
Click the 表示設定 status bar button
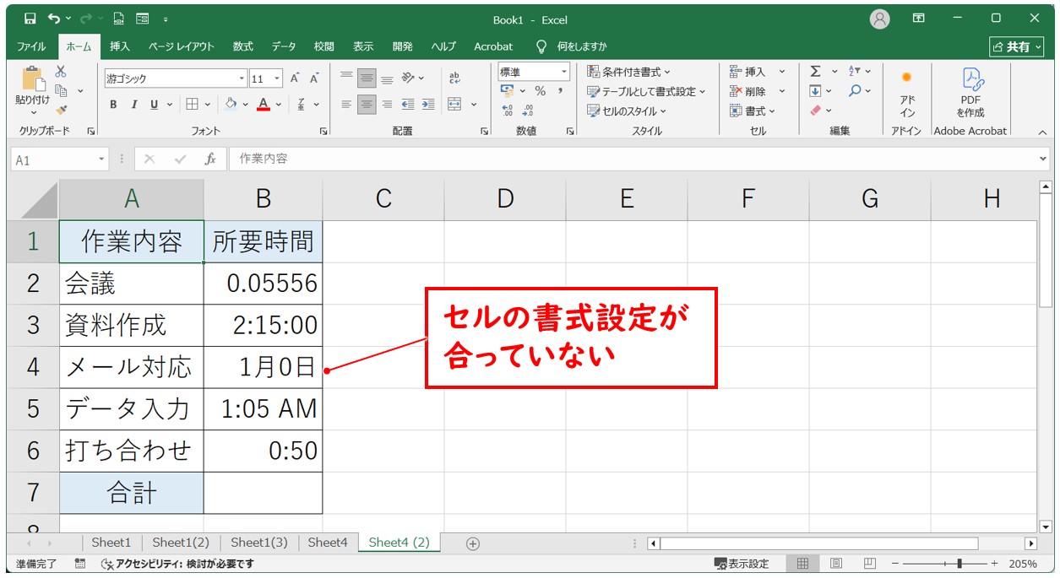pyautogui.click(x=742, y=564)
